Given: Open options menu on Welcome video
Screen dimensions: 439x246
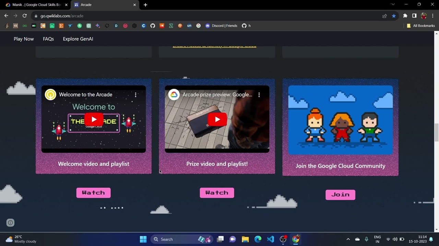Looking at the screenshot, I should coord(135,95).
